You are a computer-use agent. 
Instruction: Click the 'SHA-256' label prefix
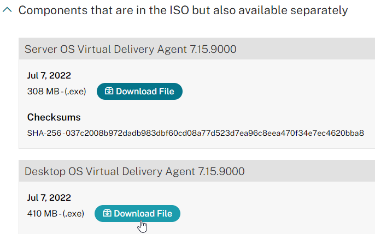pos(44,133)
